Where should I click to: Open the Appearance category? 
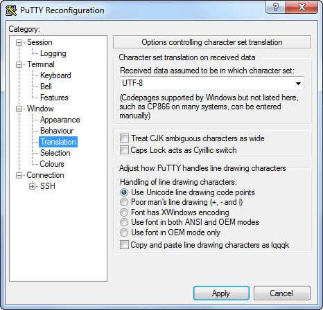click(x=60, y=120)
